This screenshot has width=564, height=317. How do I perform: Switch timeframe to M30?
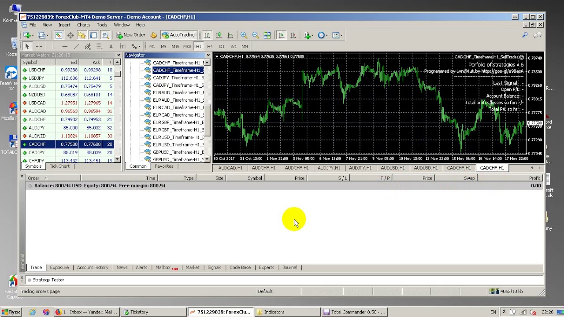187,46
